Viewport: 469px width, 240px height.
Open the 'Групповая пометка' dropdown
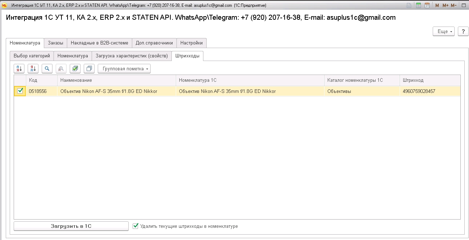click(124, 69)
